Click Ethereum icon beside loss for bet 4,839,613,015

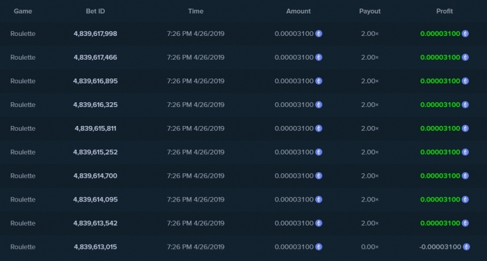click(x=466, y=247)
